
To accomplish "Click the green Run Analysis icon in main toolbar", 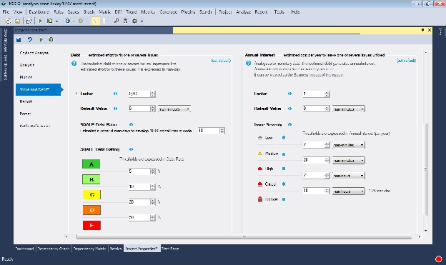I will click(41, 21).
